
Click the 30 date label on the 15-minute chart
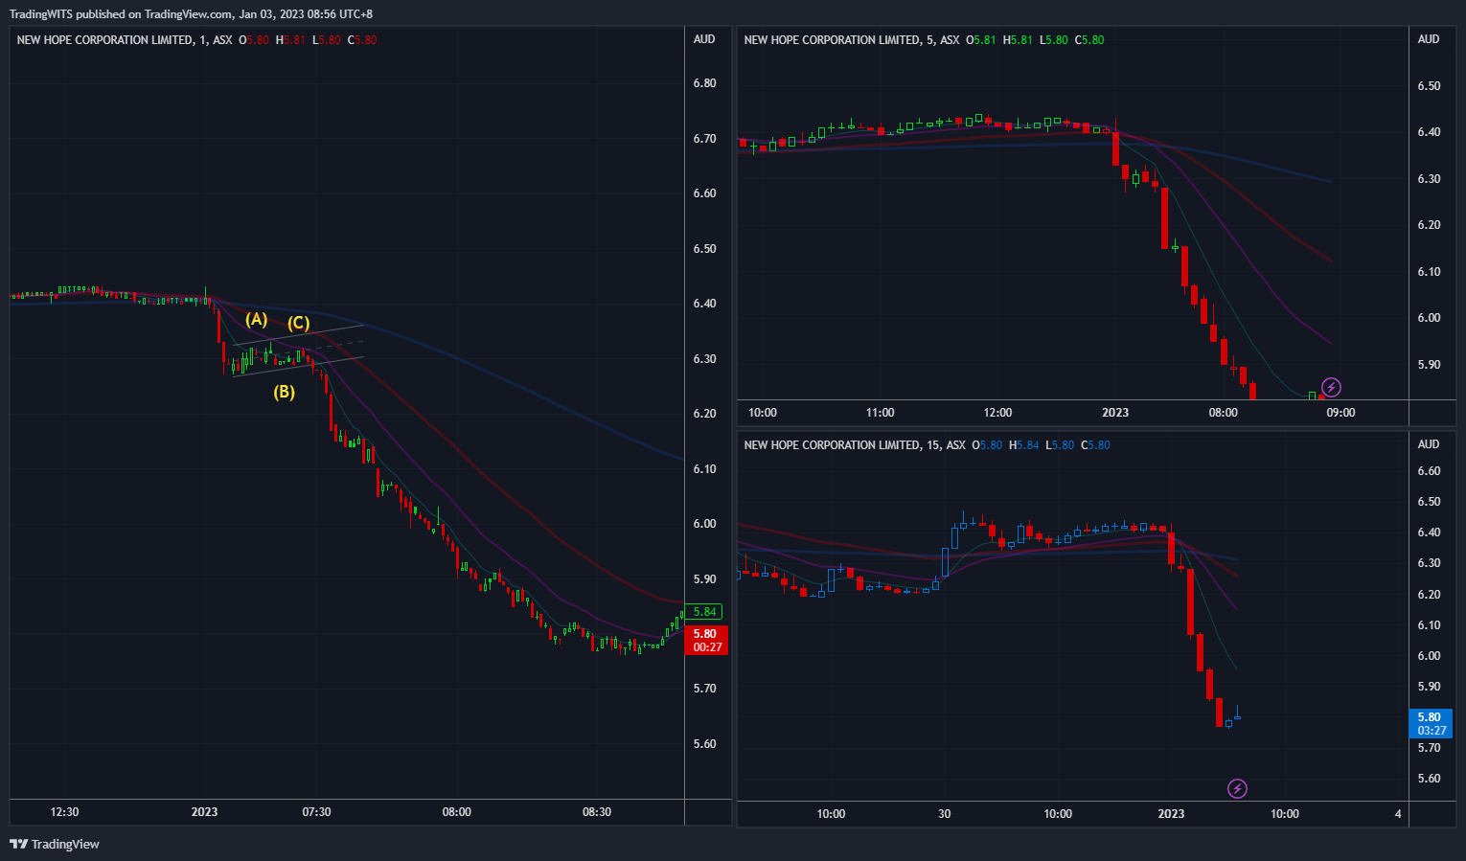pos(945,814)
